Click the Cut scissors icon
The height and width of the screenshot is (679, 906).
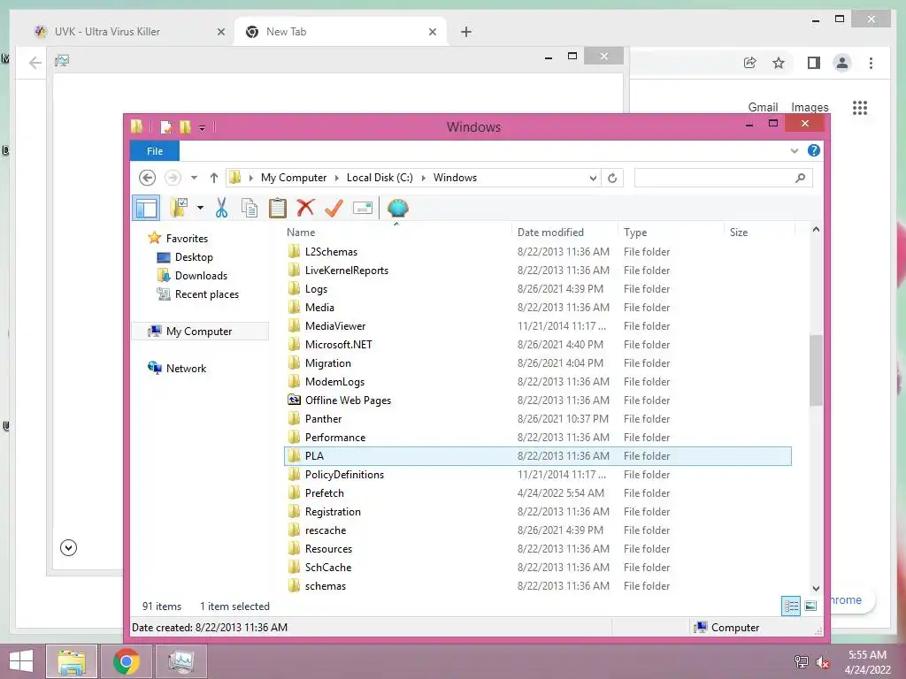tap(221, 208)
